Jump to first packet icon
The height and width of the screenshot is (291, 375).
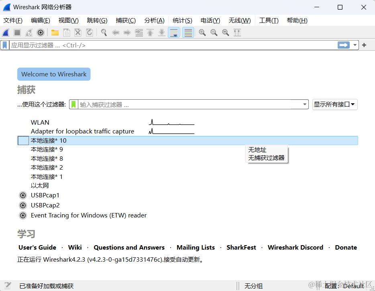coord(150,33)
